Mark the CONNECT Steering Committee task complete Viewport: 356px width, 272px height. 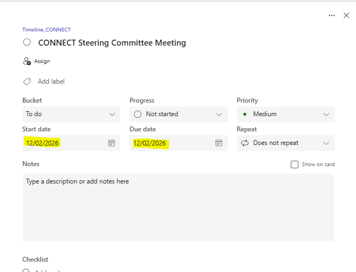(x=27, y=42)
